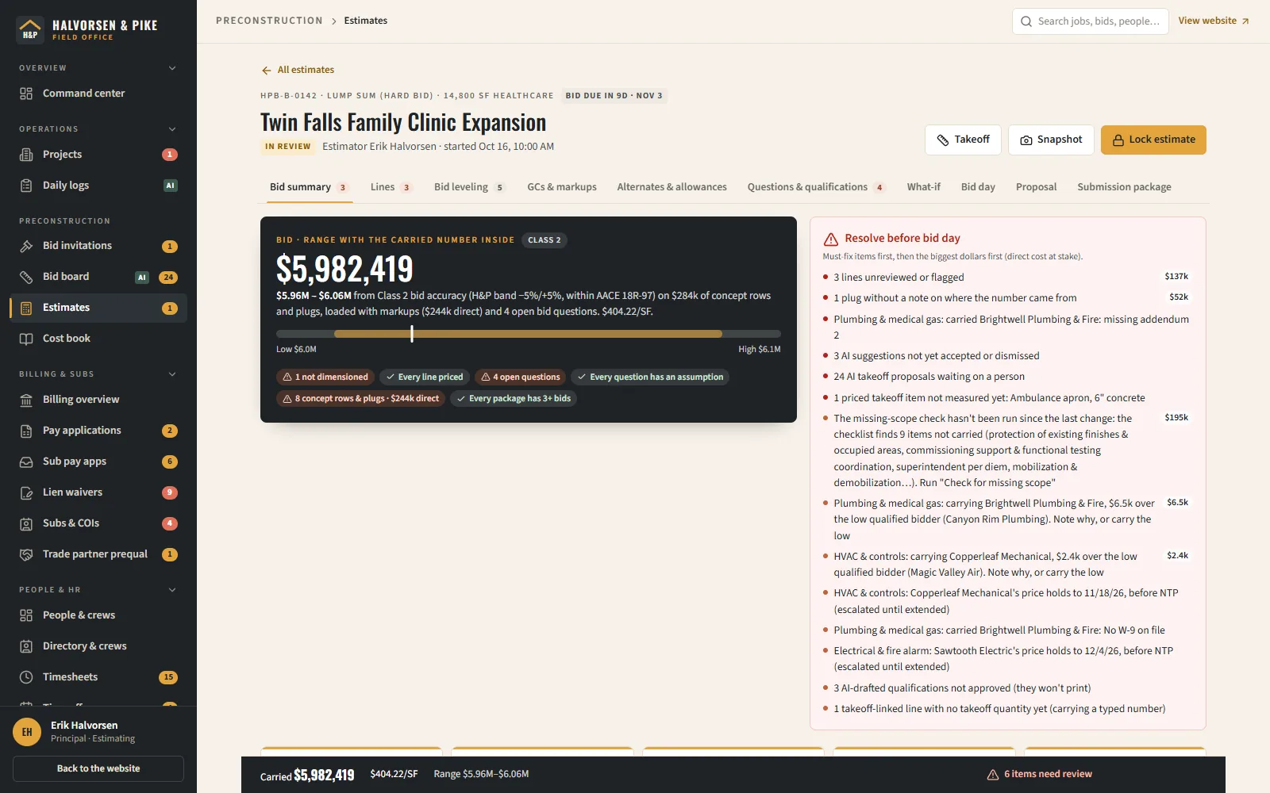Click the Directory & crews contact icon
This screenshot has height=793, width=1270.
click(26, 646)
